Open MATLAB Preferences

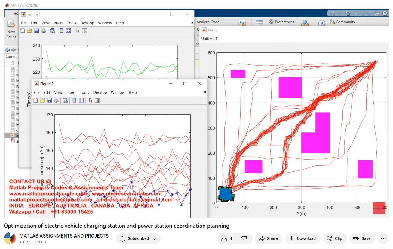281,22
